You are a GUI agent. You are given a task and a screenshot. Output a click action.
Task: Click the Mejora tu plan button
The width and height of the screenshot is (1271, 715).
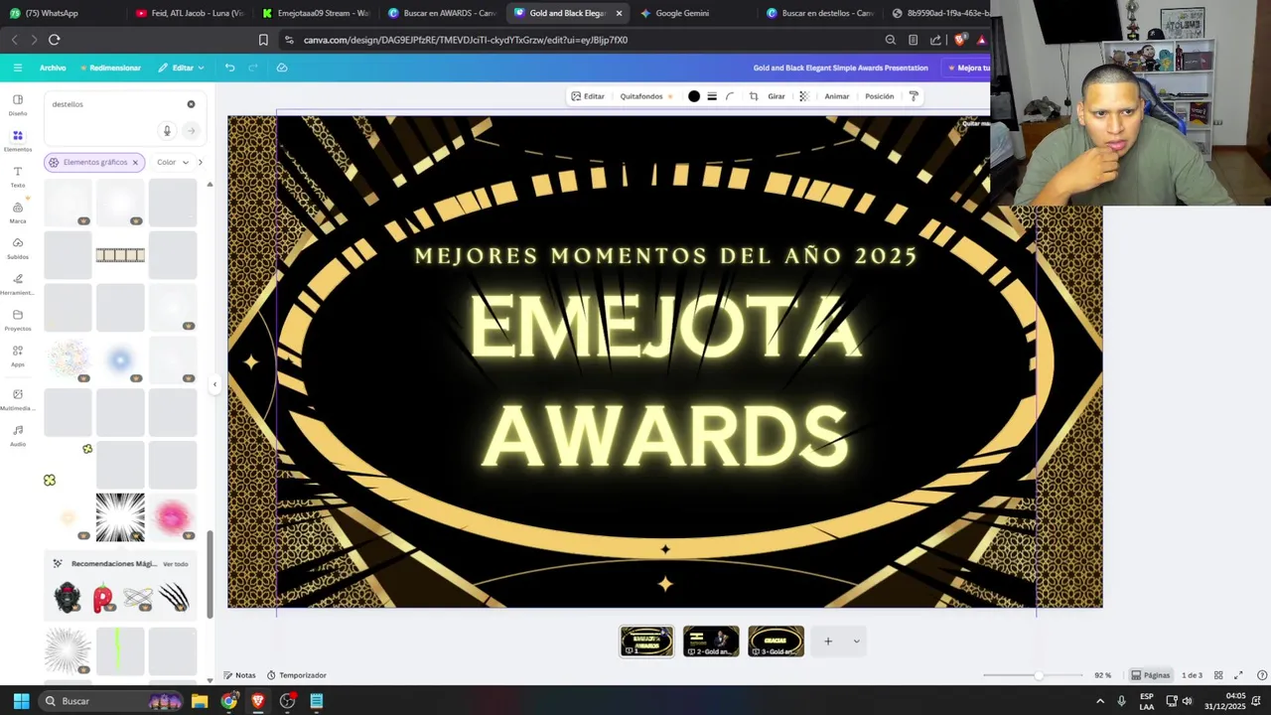coord(968,68)
